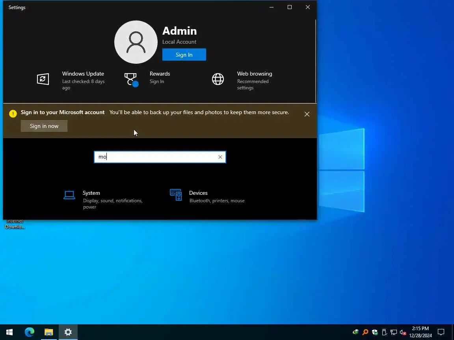Click the Admin profile avatar picture
This screenshot has width=454, height=340.
coord(136,42)
